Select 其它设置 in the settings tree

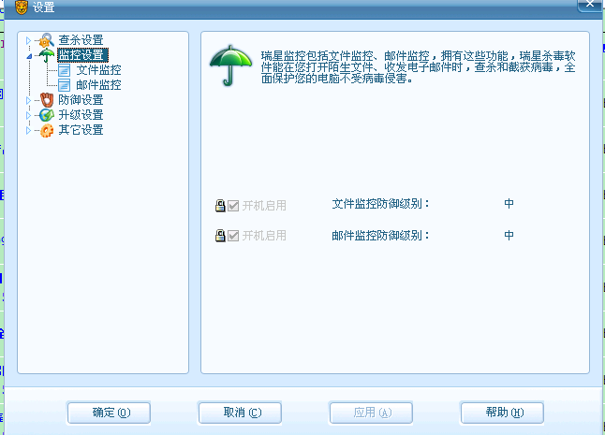tap(81, 130)
